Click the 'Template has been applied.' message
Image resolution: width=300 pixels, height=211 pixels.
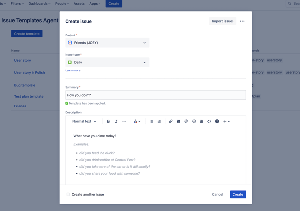[87, 103]
